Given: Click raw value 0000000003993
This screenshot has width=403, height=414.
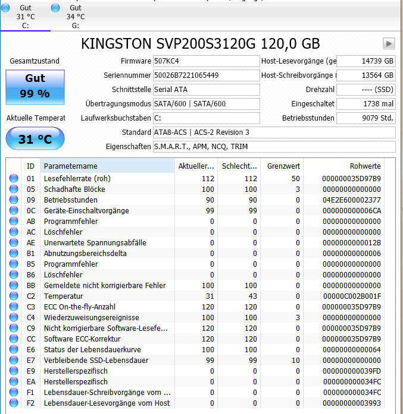Looking at the screenshot, I should 351,403.
